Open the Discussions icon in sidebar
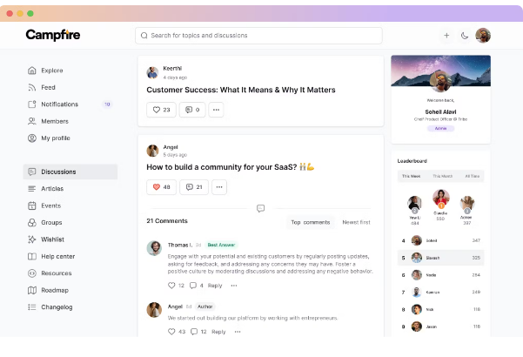The width and height of the screenshot is (523, 357). pyautogui.click(x=32, y=172)
